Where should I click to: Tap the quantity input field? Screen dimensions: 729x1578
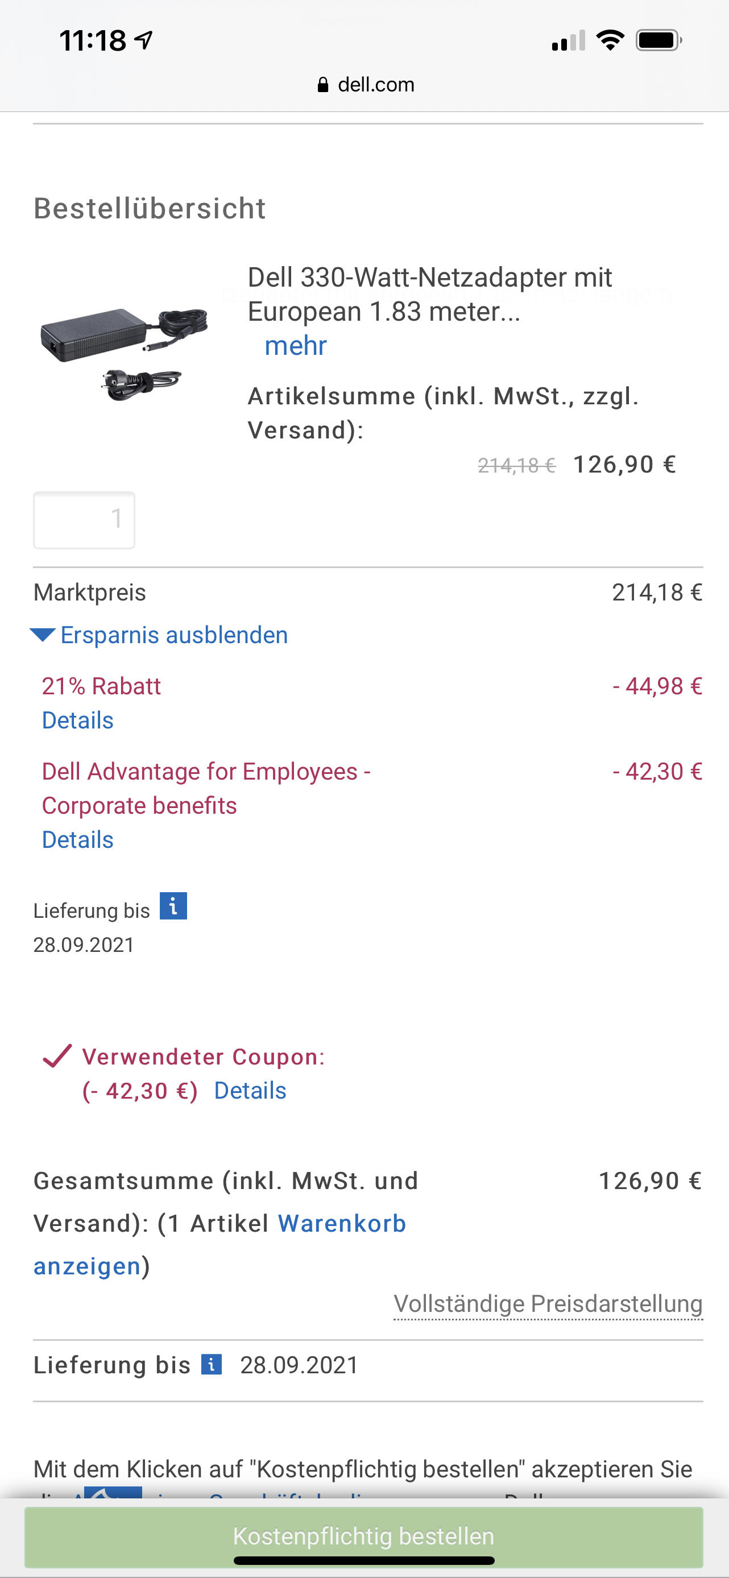84,520
